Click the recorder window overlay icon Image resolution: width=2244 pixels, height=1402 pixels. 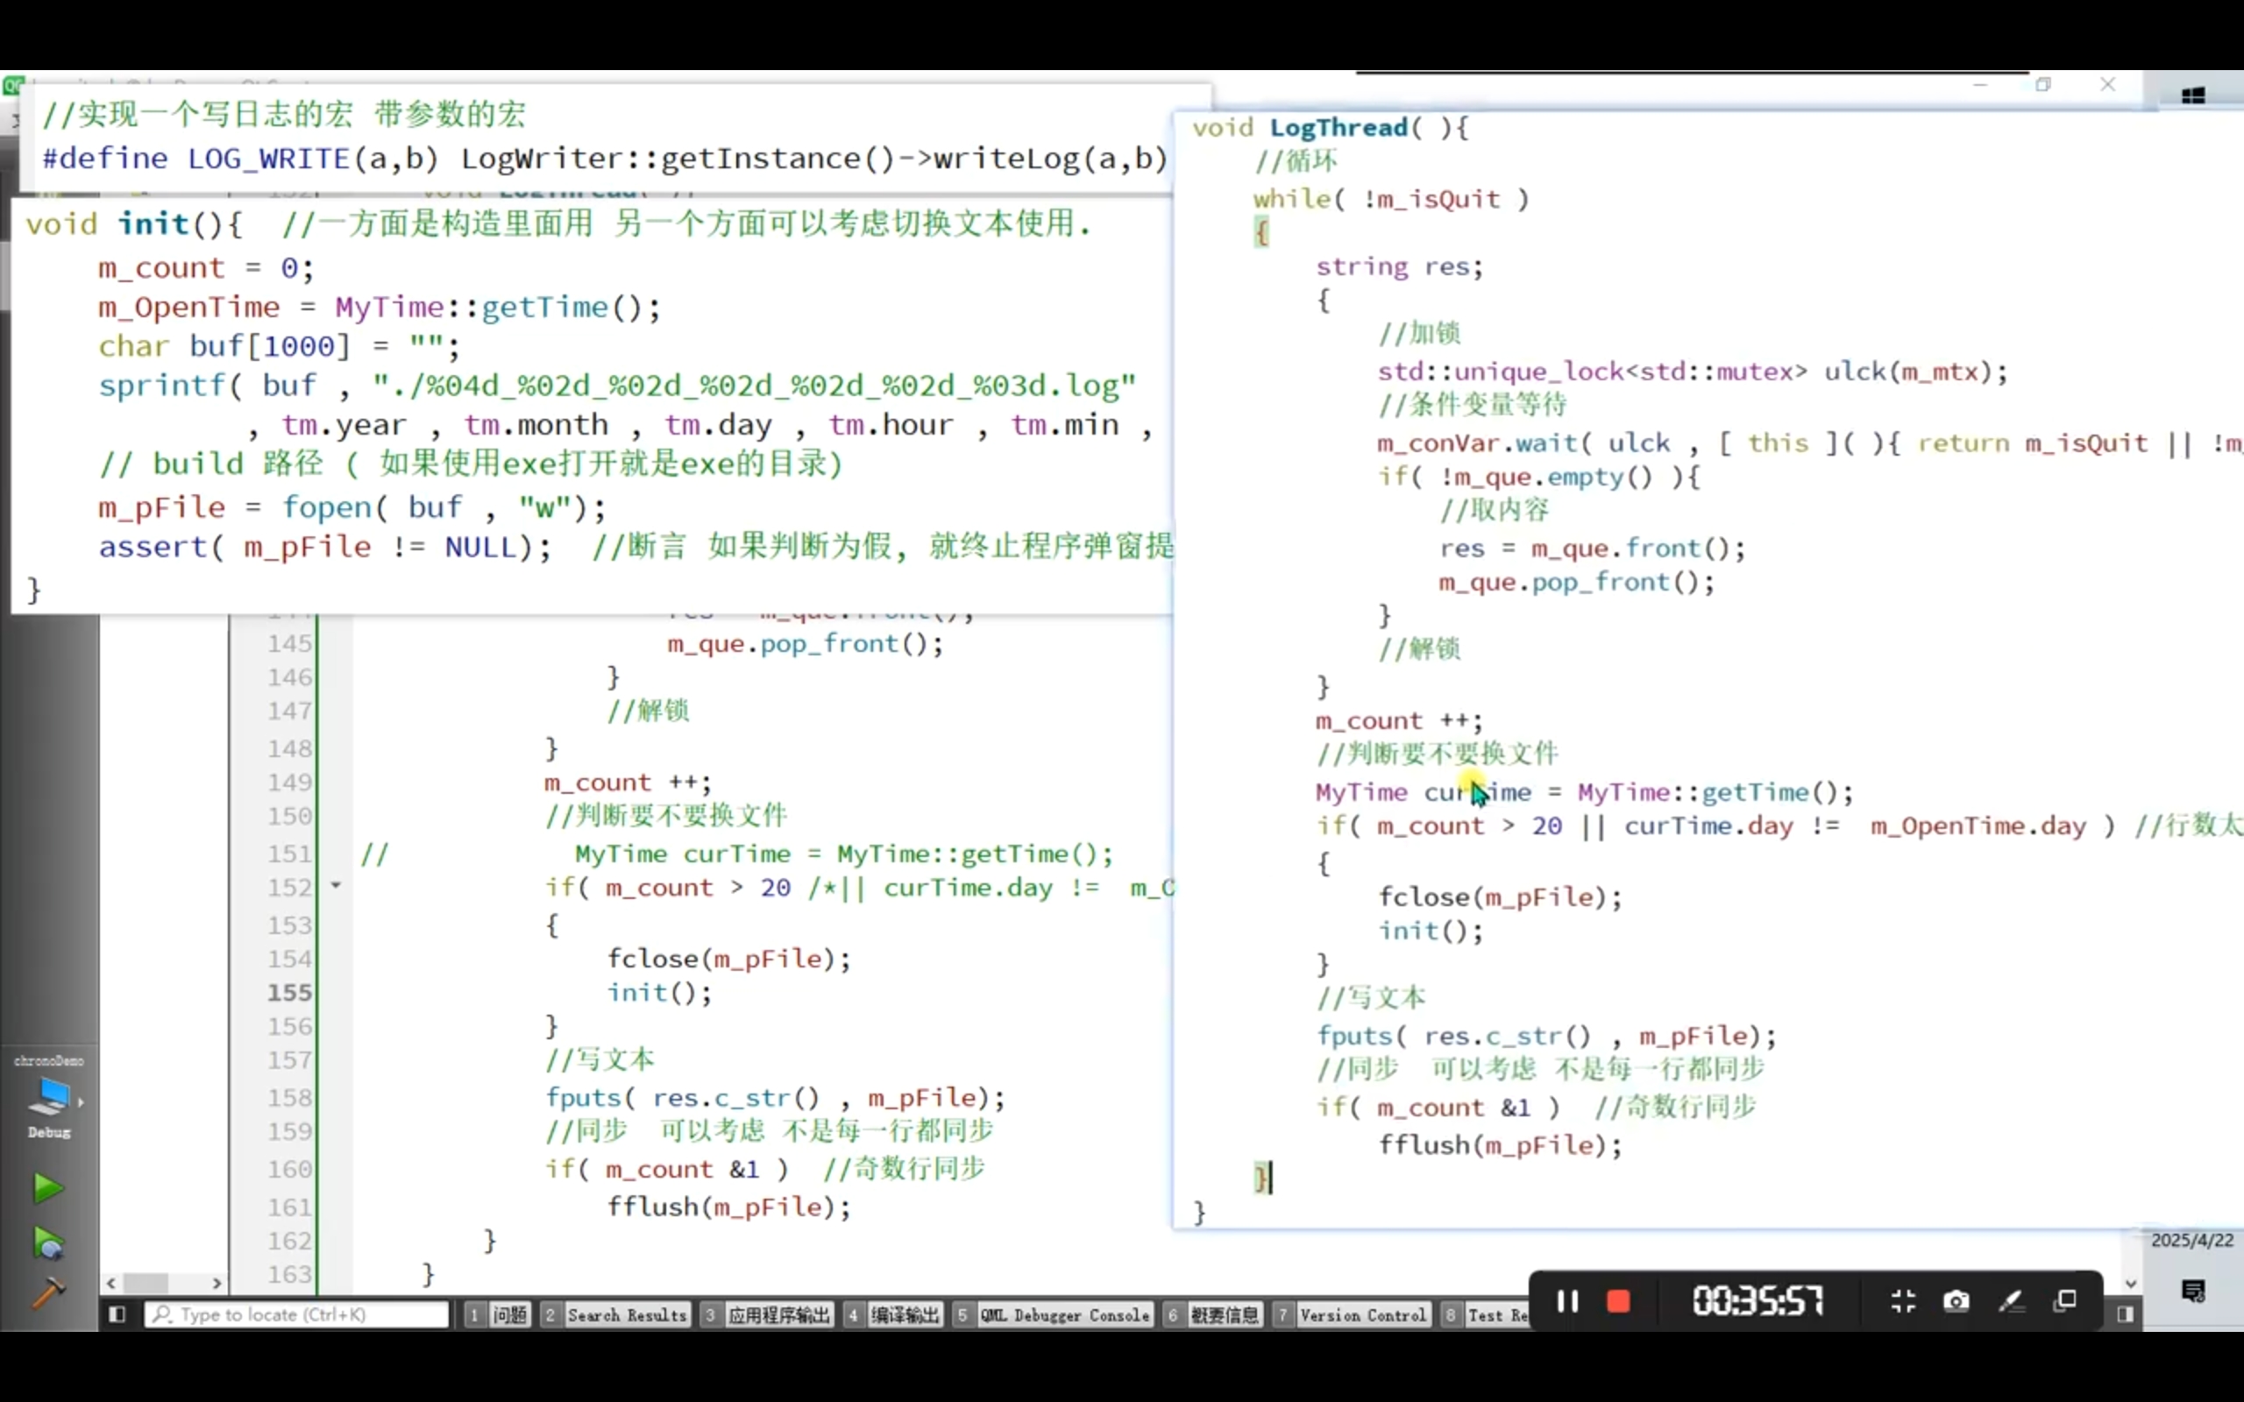click(2066, 1301)
